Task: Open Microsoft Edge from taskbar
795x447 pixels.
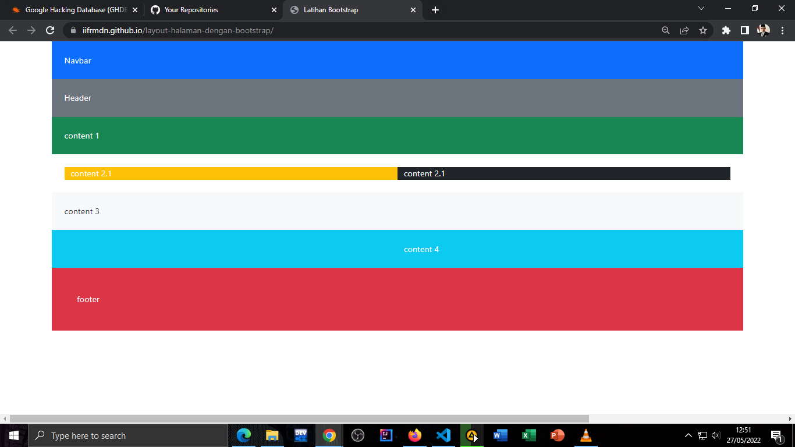Action: pos(243,435)
